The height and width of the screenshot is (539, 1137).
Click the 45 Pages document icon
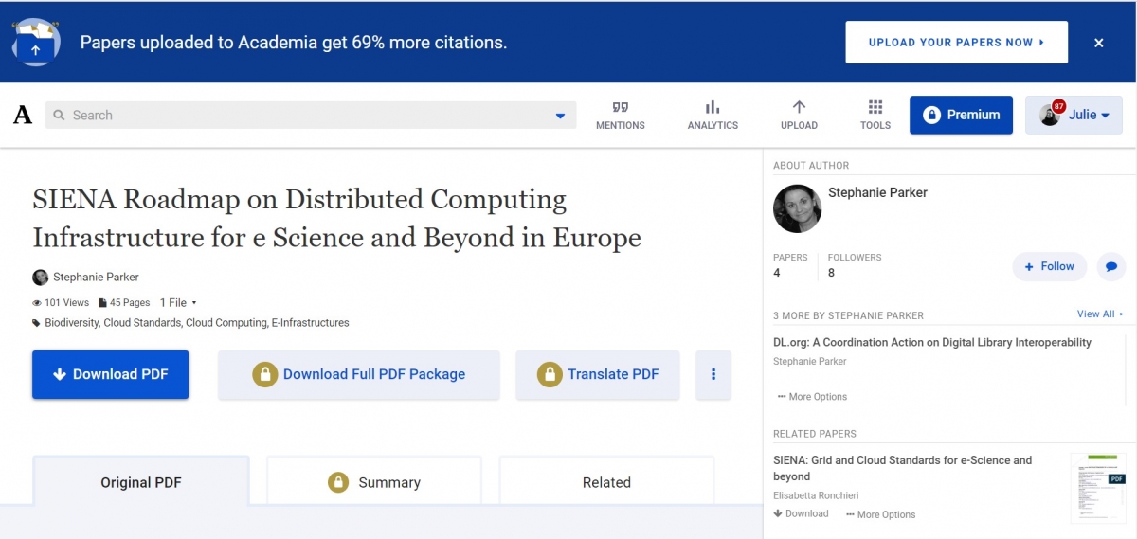102,303
